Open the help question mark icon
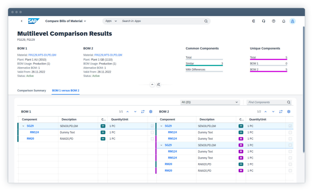The height and width of the screenshot is (191, 313). tap(273, 21)
